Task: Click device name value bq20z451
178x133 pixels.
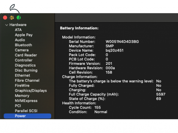Action: point(115,50)
